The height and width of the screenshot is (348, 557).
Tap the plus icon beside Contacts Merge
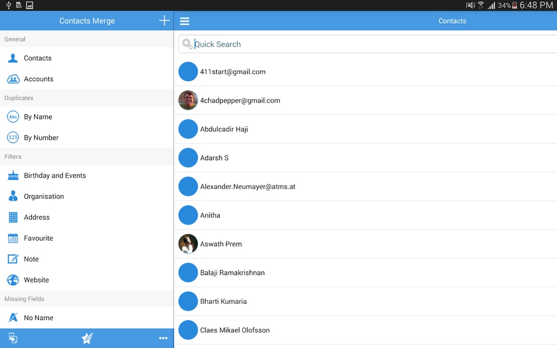(x=164, y=21)
